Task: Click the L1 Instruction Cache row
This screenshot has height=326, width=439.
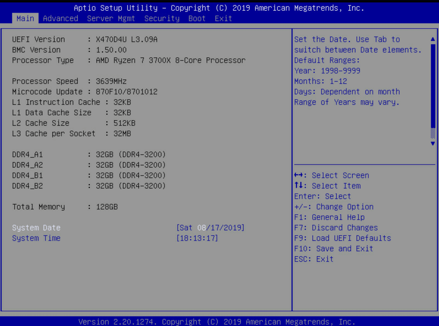Action: coord(71,102)
